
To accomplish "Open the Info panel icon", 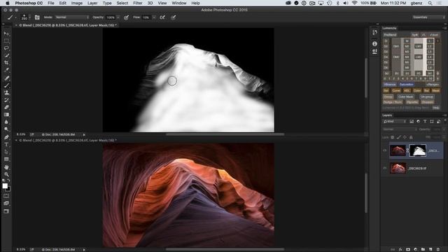I will pos(374,43).
